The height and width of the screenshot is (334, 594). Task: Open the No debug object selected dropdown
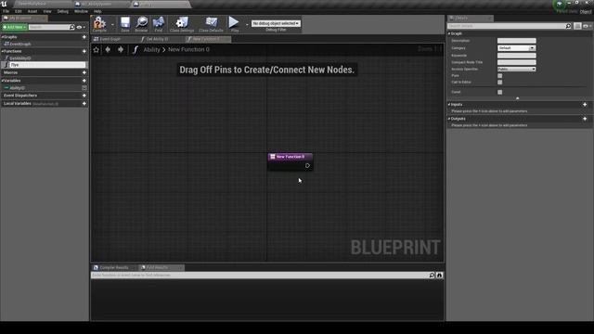(276, 23)
